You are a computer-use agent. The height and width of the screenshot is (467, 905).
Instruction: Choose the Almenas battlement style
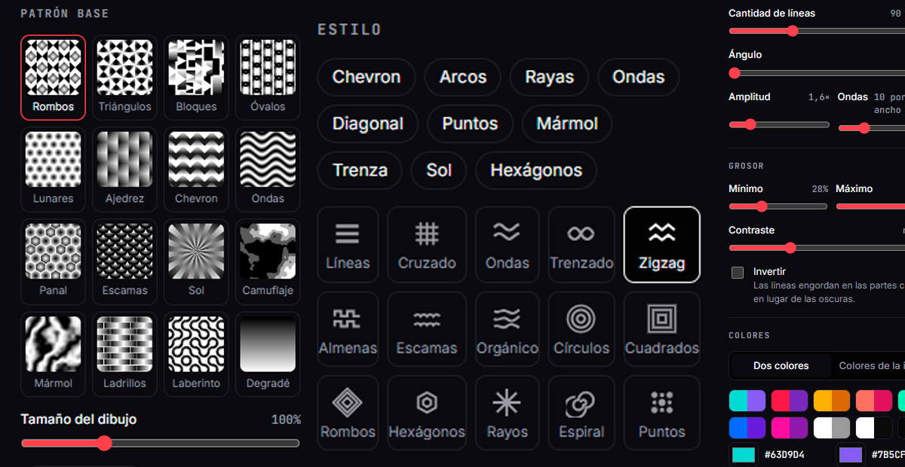click(x=348, y=329)
